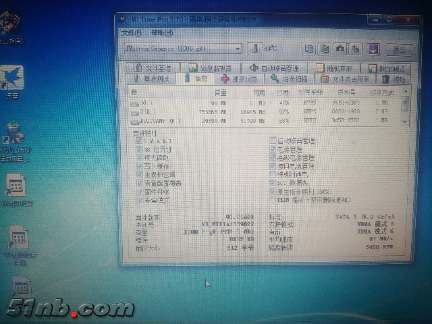Toggle the 原生指令序列 (NCQ) checkbox
Viewport: 432px width, 324px height.
point(273,191)
